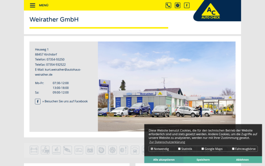
Task: Click the Telefax: 07354-932522 line
Action: (x=50, y=65)
